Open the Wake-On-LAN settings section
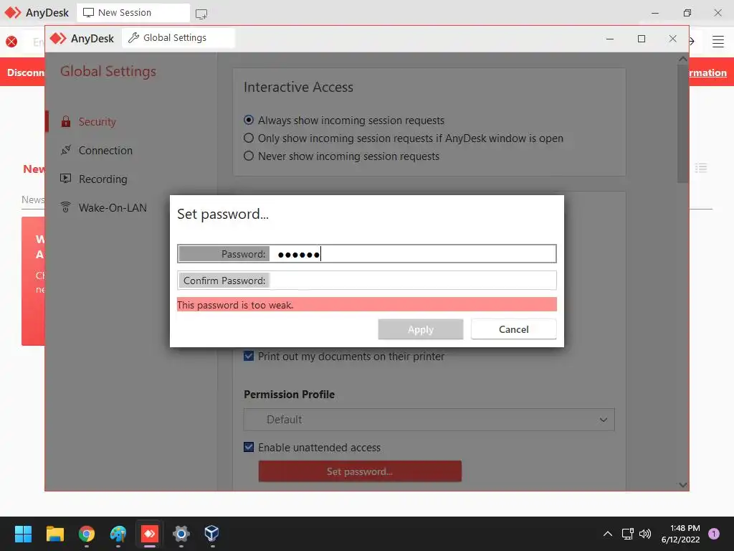The width and height of the screenshot is (734, 551). pyautogui.click(x=113, y=207)
